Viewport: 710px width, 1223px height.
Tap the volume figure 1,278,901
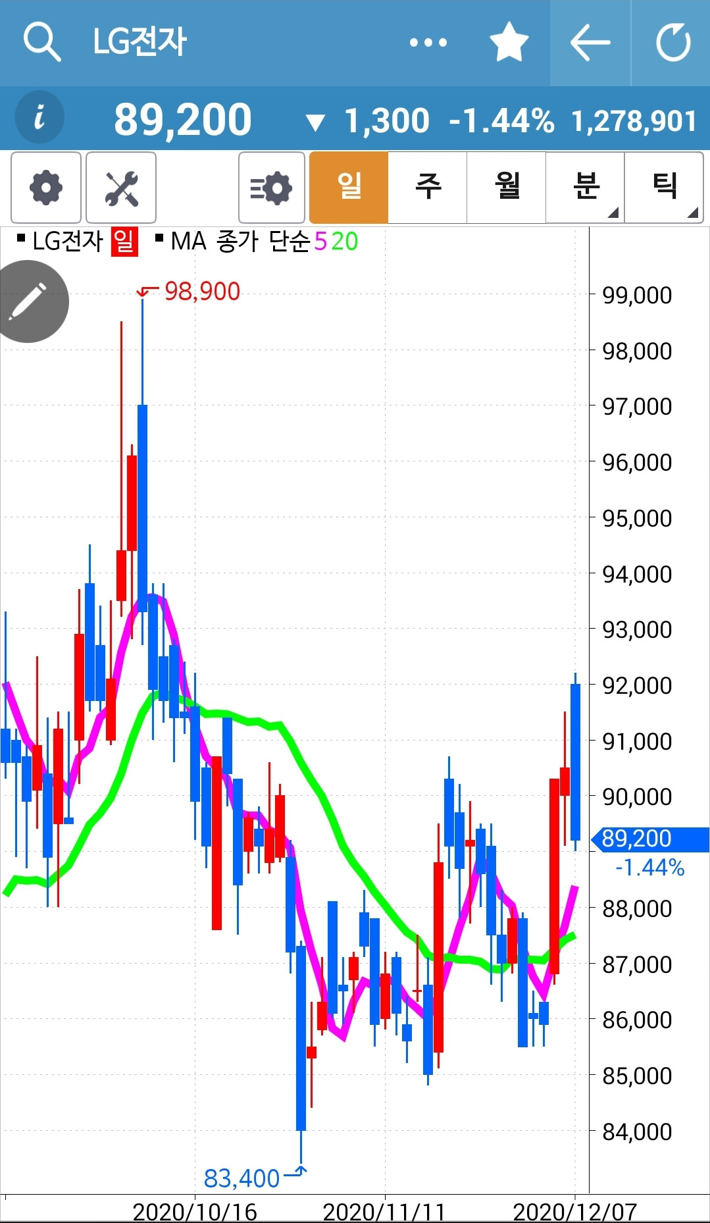(634, 121)
